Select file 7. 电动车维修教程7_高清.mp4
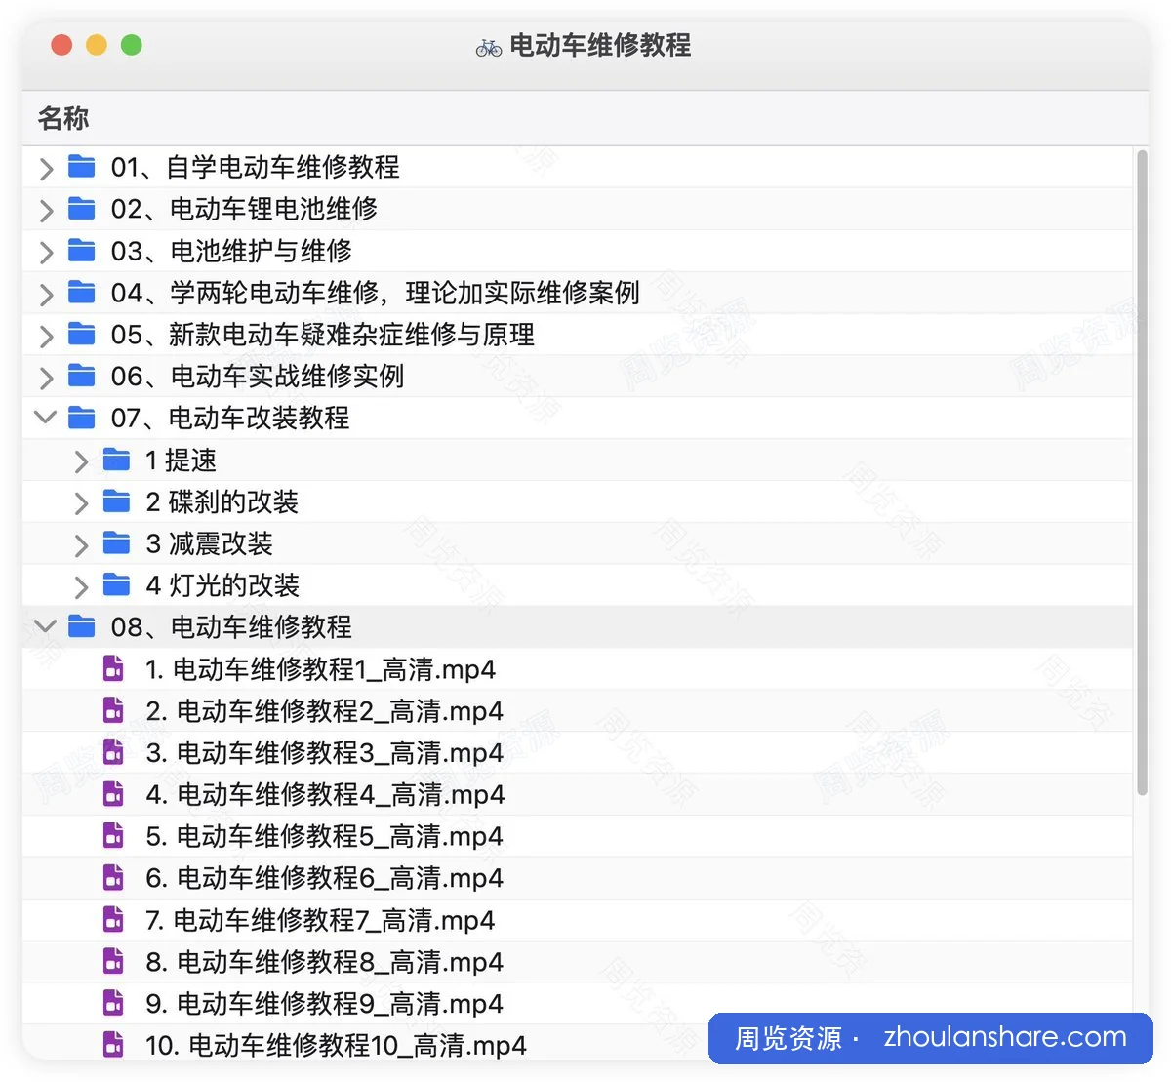Viewport: 1171px width, 1082px height. pyautogui.click(x=320, y=920)
